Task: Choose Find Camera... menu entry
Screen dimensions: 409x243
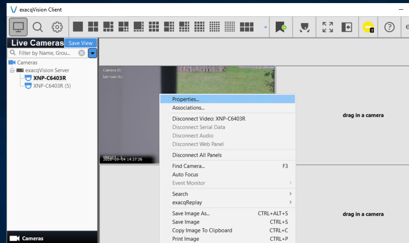Action: pos(228,166)
